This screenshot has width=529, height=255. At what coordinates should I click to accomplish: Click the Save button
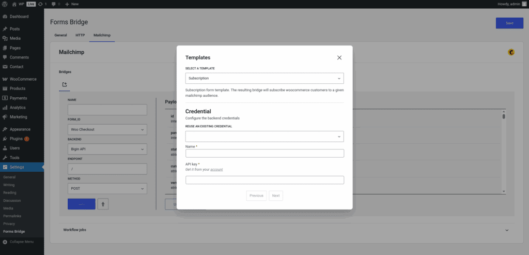coord(509,23)
